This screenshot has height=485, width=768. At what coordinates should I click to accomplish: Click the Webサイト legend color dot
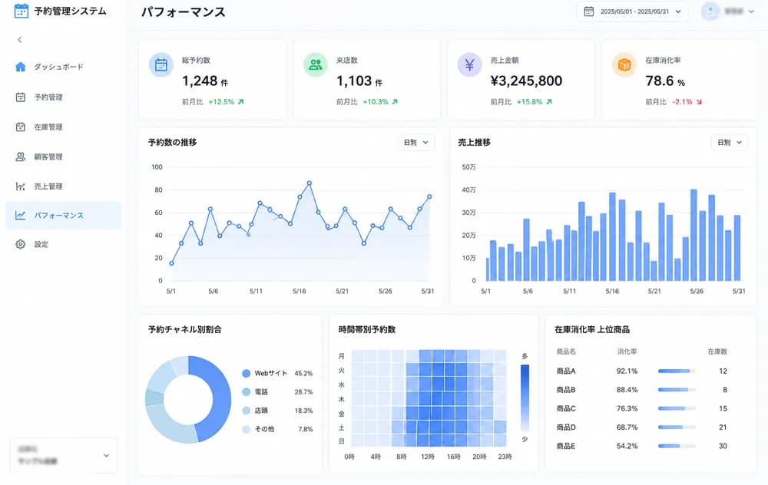tap(247, 374)
